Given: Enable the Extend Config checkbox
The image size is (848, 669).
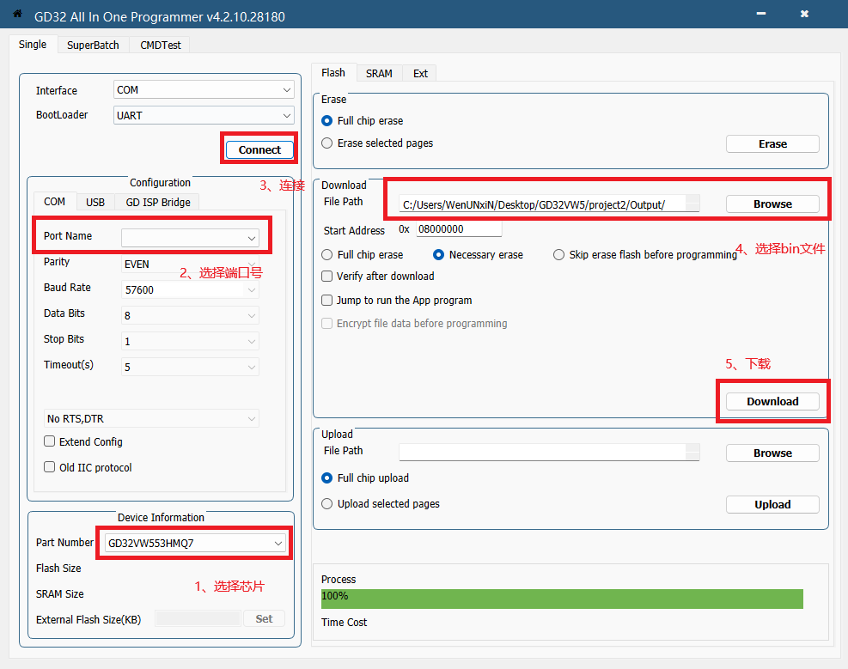Looking at the screenshot, I should pyautogui.click(x=83, y=441).
